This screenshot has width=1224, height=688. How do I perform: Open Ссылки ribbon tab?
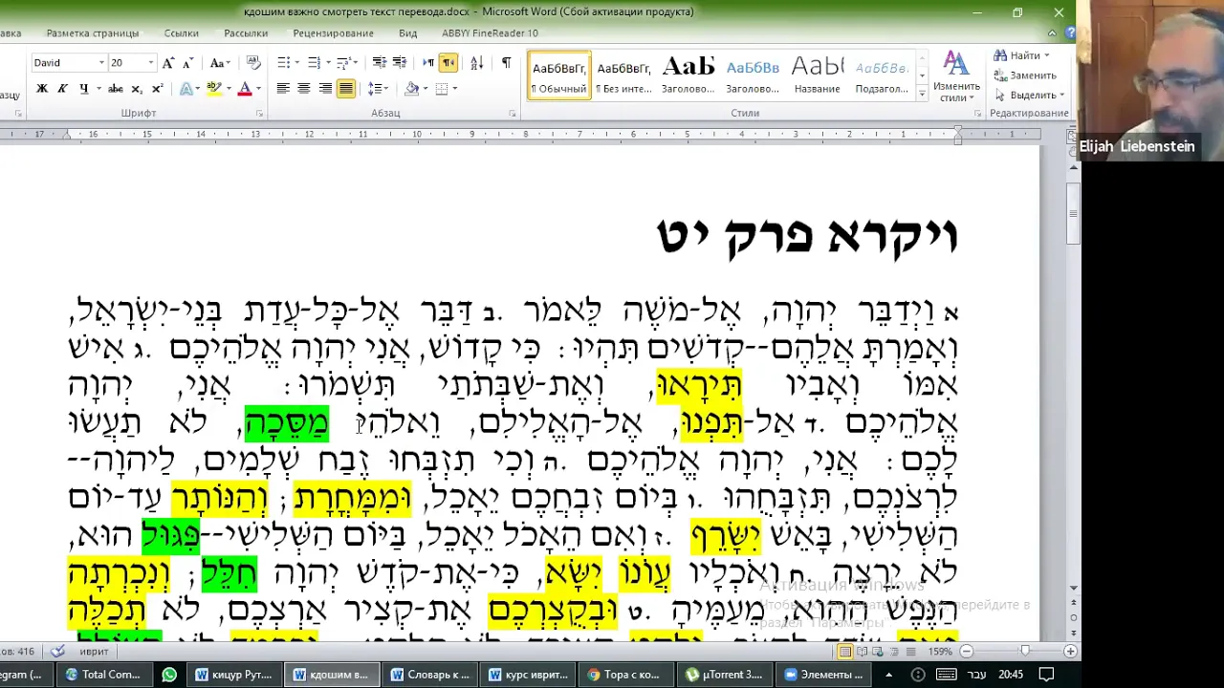[181, 33]
